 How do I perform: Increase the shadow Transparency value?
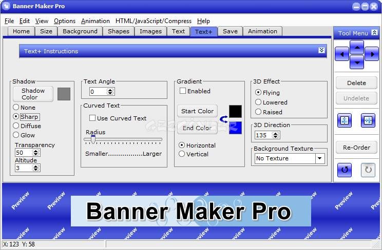36,151
